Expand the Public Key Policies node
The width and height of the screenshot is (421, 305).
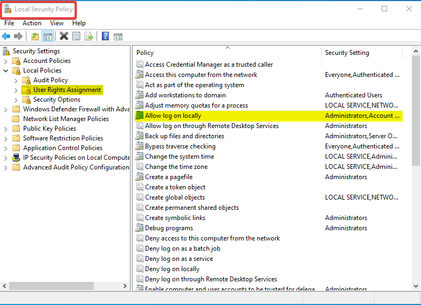tap(5, 129)
